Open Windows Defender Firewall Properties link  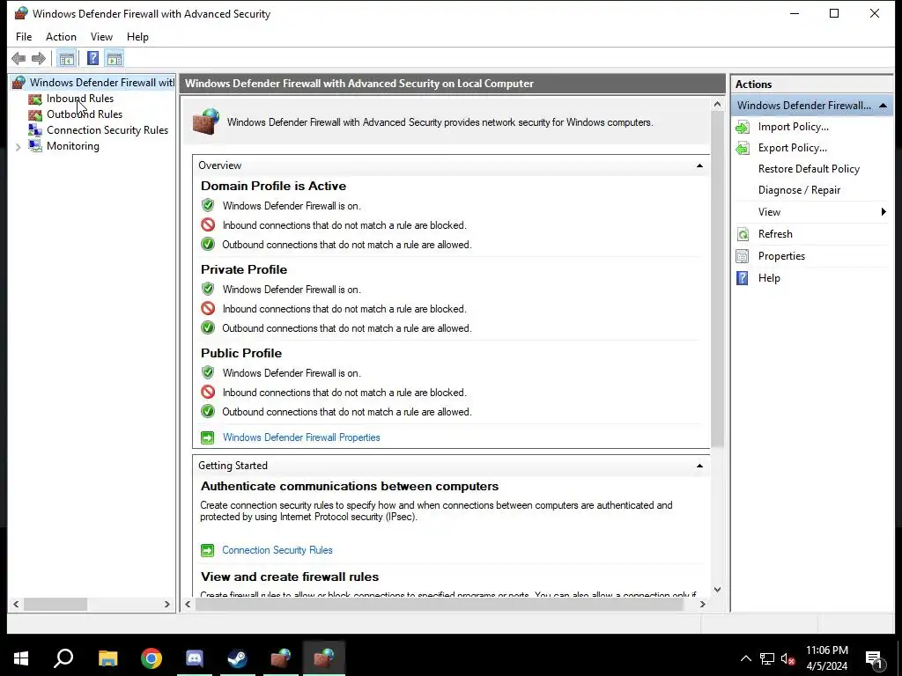point(301,437)
